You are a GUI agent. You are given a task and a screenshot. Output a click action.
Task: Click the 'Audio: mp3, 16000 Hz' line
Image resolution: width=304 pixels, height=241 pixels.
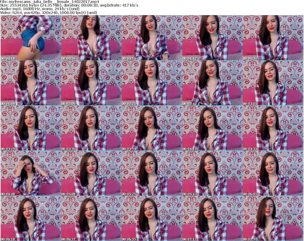point(39,9)
